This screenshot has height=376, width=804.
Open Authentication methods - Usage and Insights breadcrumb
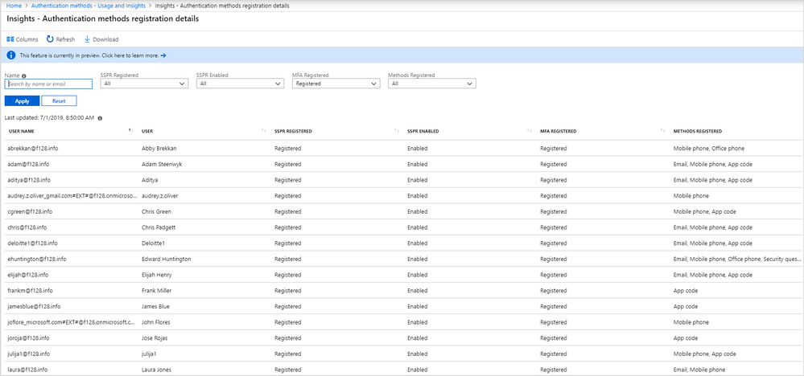(71, 6)
